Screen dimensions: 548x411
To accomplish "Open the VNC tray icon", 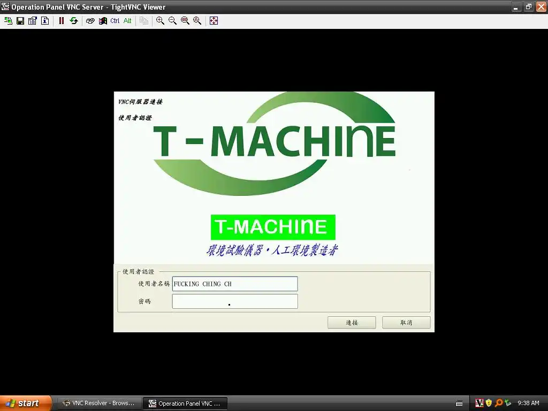I will (x=479, y=403).
